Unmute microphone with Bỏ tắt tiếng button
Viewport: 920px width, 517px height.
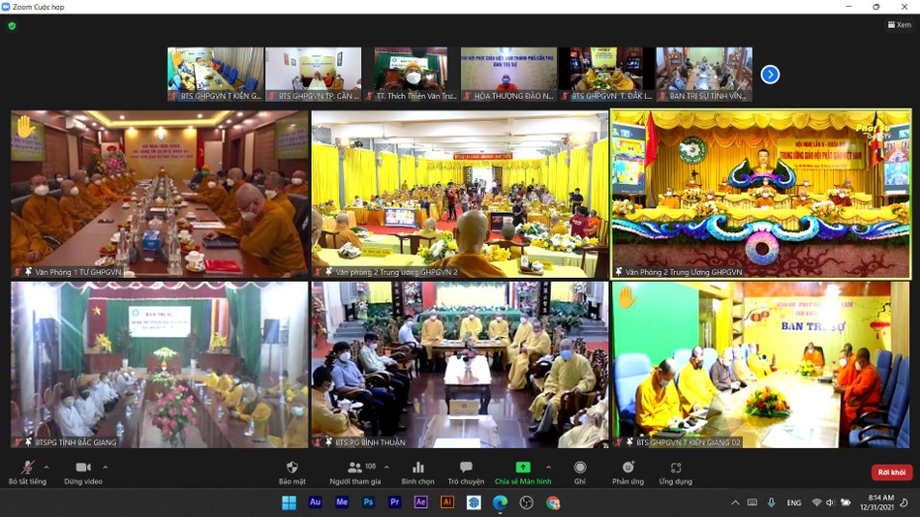pos(26,469)
